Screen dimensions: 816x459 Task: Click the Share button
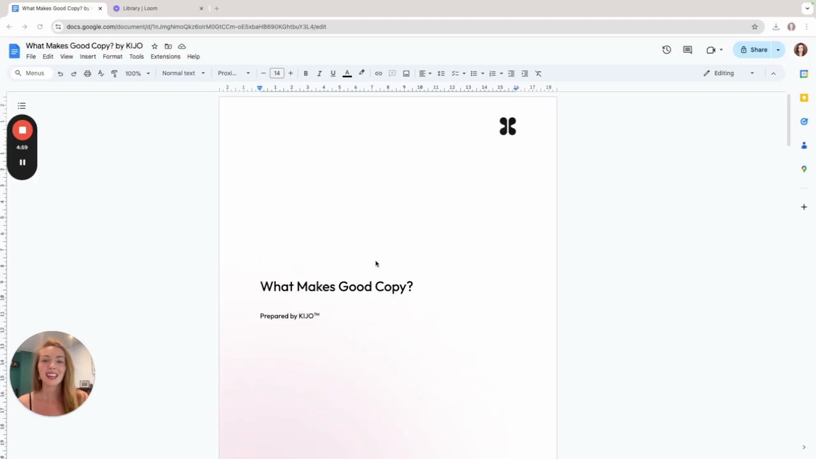pyautogui.click(x=754, y=50)
